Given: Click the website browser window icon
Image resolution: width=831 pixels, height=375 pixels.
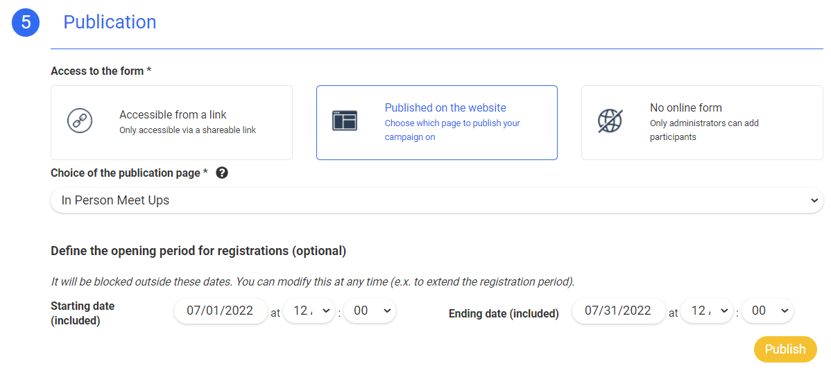Looking at the screenshot, I should pyautogui.click(x=345, y=121).
